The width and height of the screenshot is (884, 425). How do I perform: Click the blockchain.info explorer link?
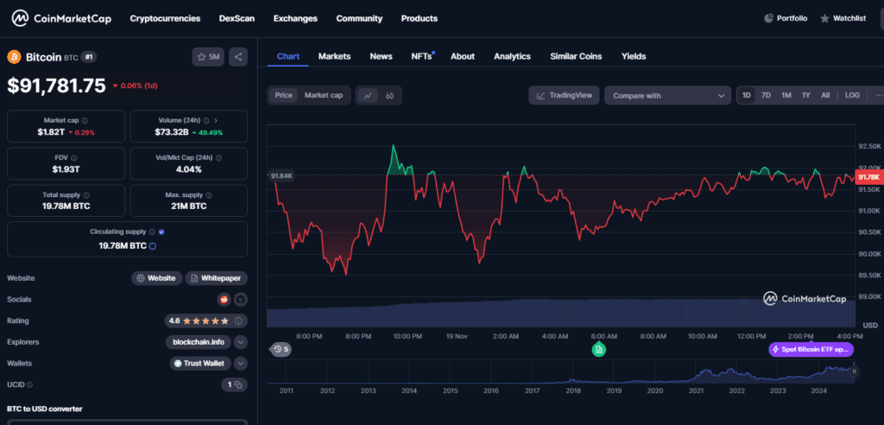199,342
